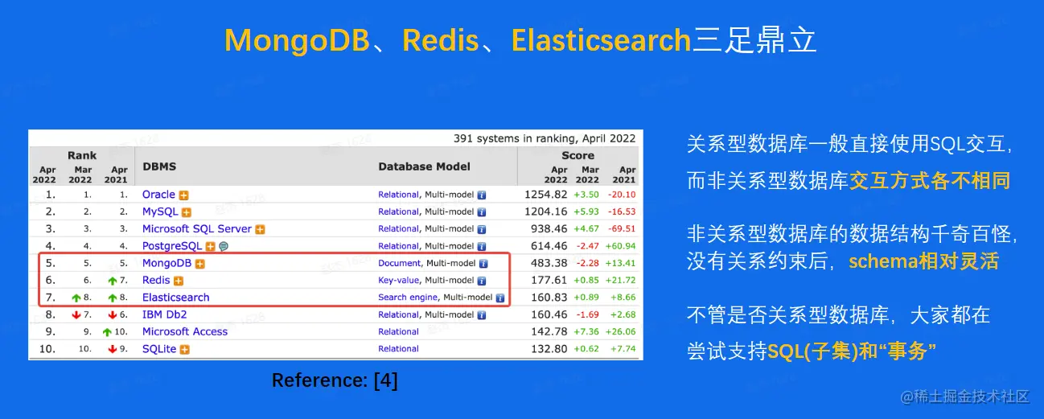Click the Score column header

point(578,155)
